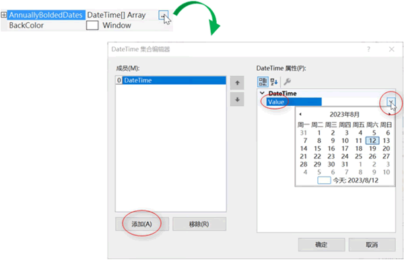Click the Window value of BackColor
This screenshot has height=260, width=404.
pos(116,25)
